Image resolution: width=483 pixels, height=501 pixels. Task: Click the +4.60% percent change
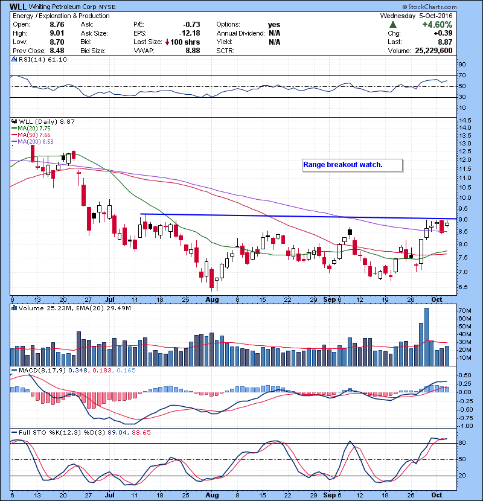point(437,25)
